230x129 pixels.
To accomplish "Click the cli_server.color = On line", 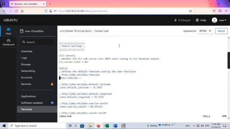I will [73, 62].
